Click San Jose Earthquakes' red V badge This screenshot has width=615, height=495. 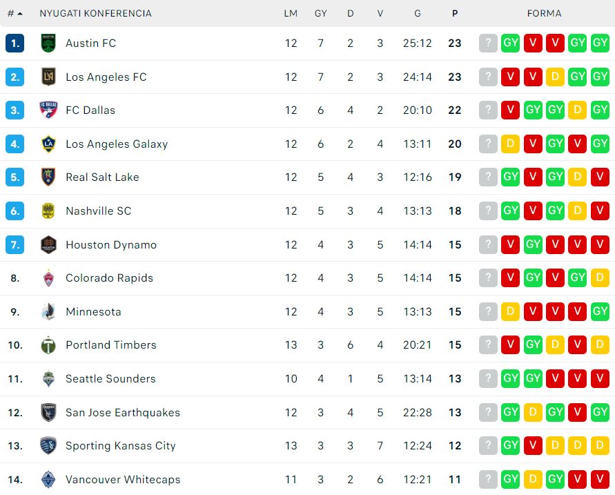(577, 412)
